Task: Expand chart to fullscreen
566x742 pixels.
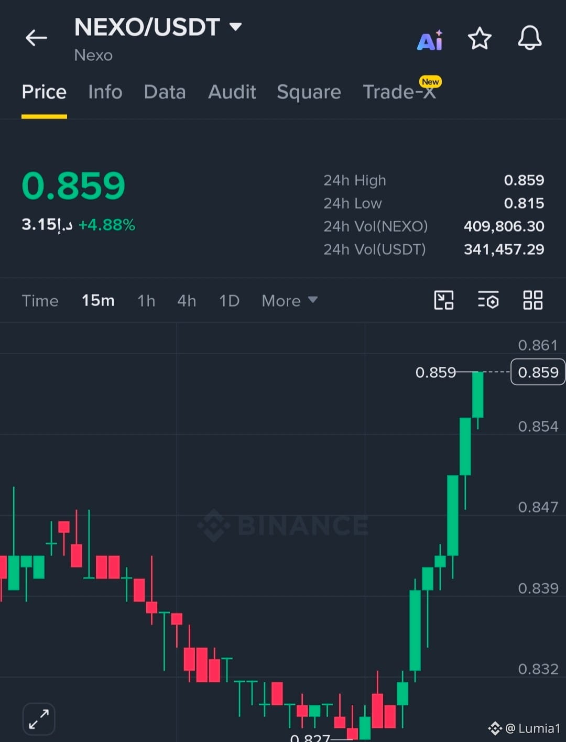Action: (39, 719)
